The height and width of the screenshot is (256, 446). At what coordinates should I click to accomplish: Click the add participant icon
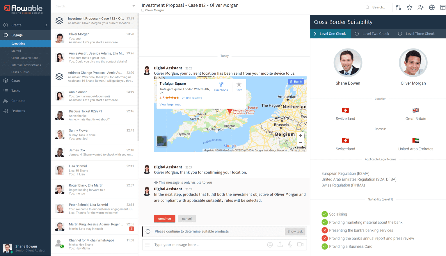click(x=420, y=8)
